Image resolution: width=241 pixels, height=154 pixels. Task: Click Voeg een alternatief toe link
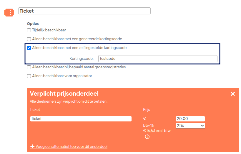tap(72, 146)
